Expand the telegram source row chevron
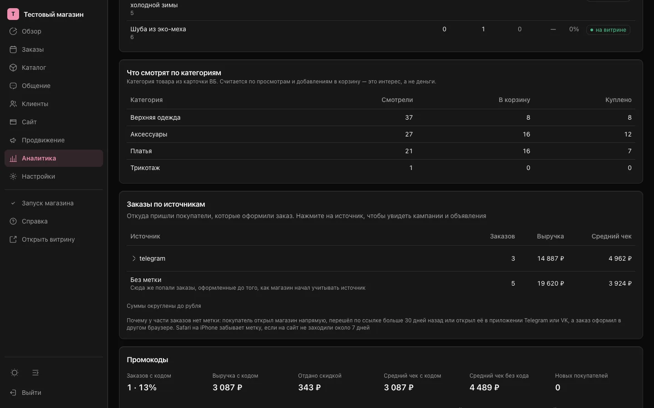Image resolution: width=654 pixels, height=408 pixels. (134, 258)
